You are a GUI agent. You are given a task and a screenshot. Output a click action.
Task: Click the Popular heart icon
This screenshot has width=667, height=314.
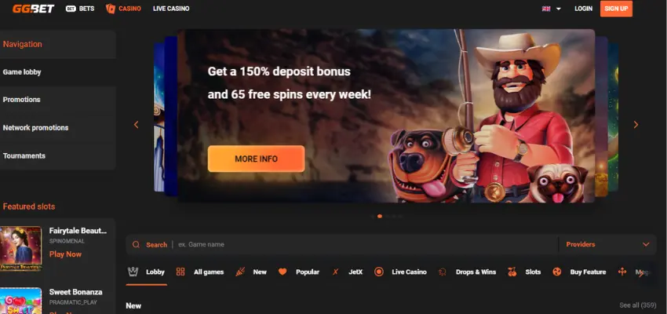(x=282, y=272)
